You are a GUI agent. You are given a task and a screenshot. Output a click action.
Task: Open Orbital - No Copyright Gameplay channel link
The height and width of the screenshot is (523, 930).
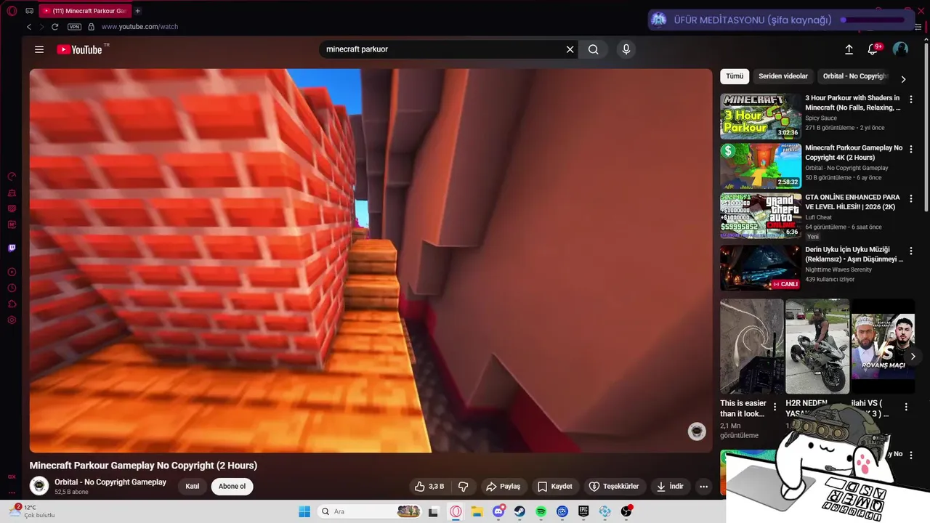[x=110, y=482]
